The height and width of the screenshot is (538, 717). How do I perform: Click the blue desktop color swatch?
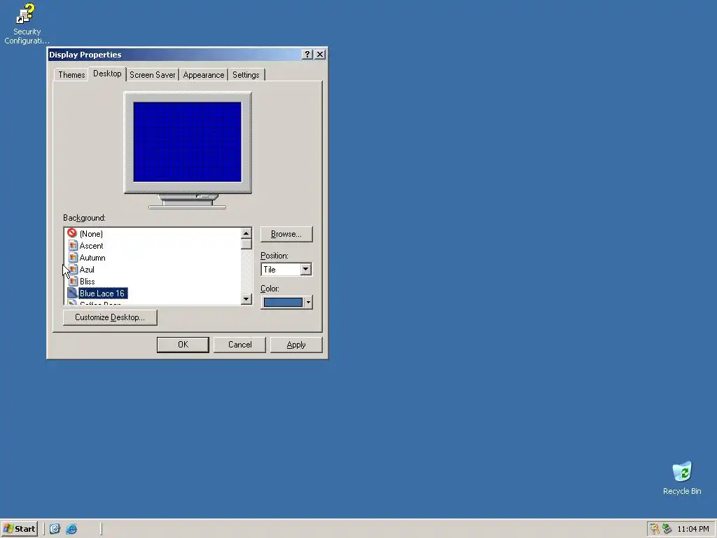(x=283, y=302)
